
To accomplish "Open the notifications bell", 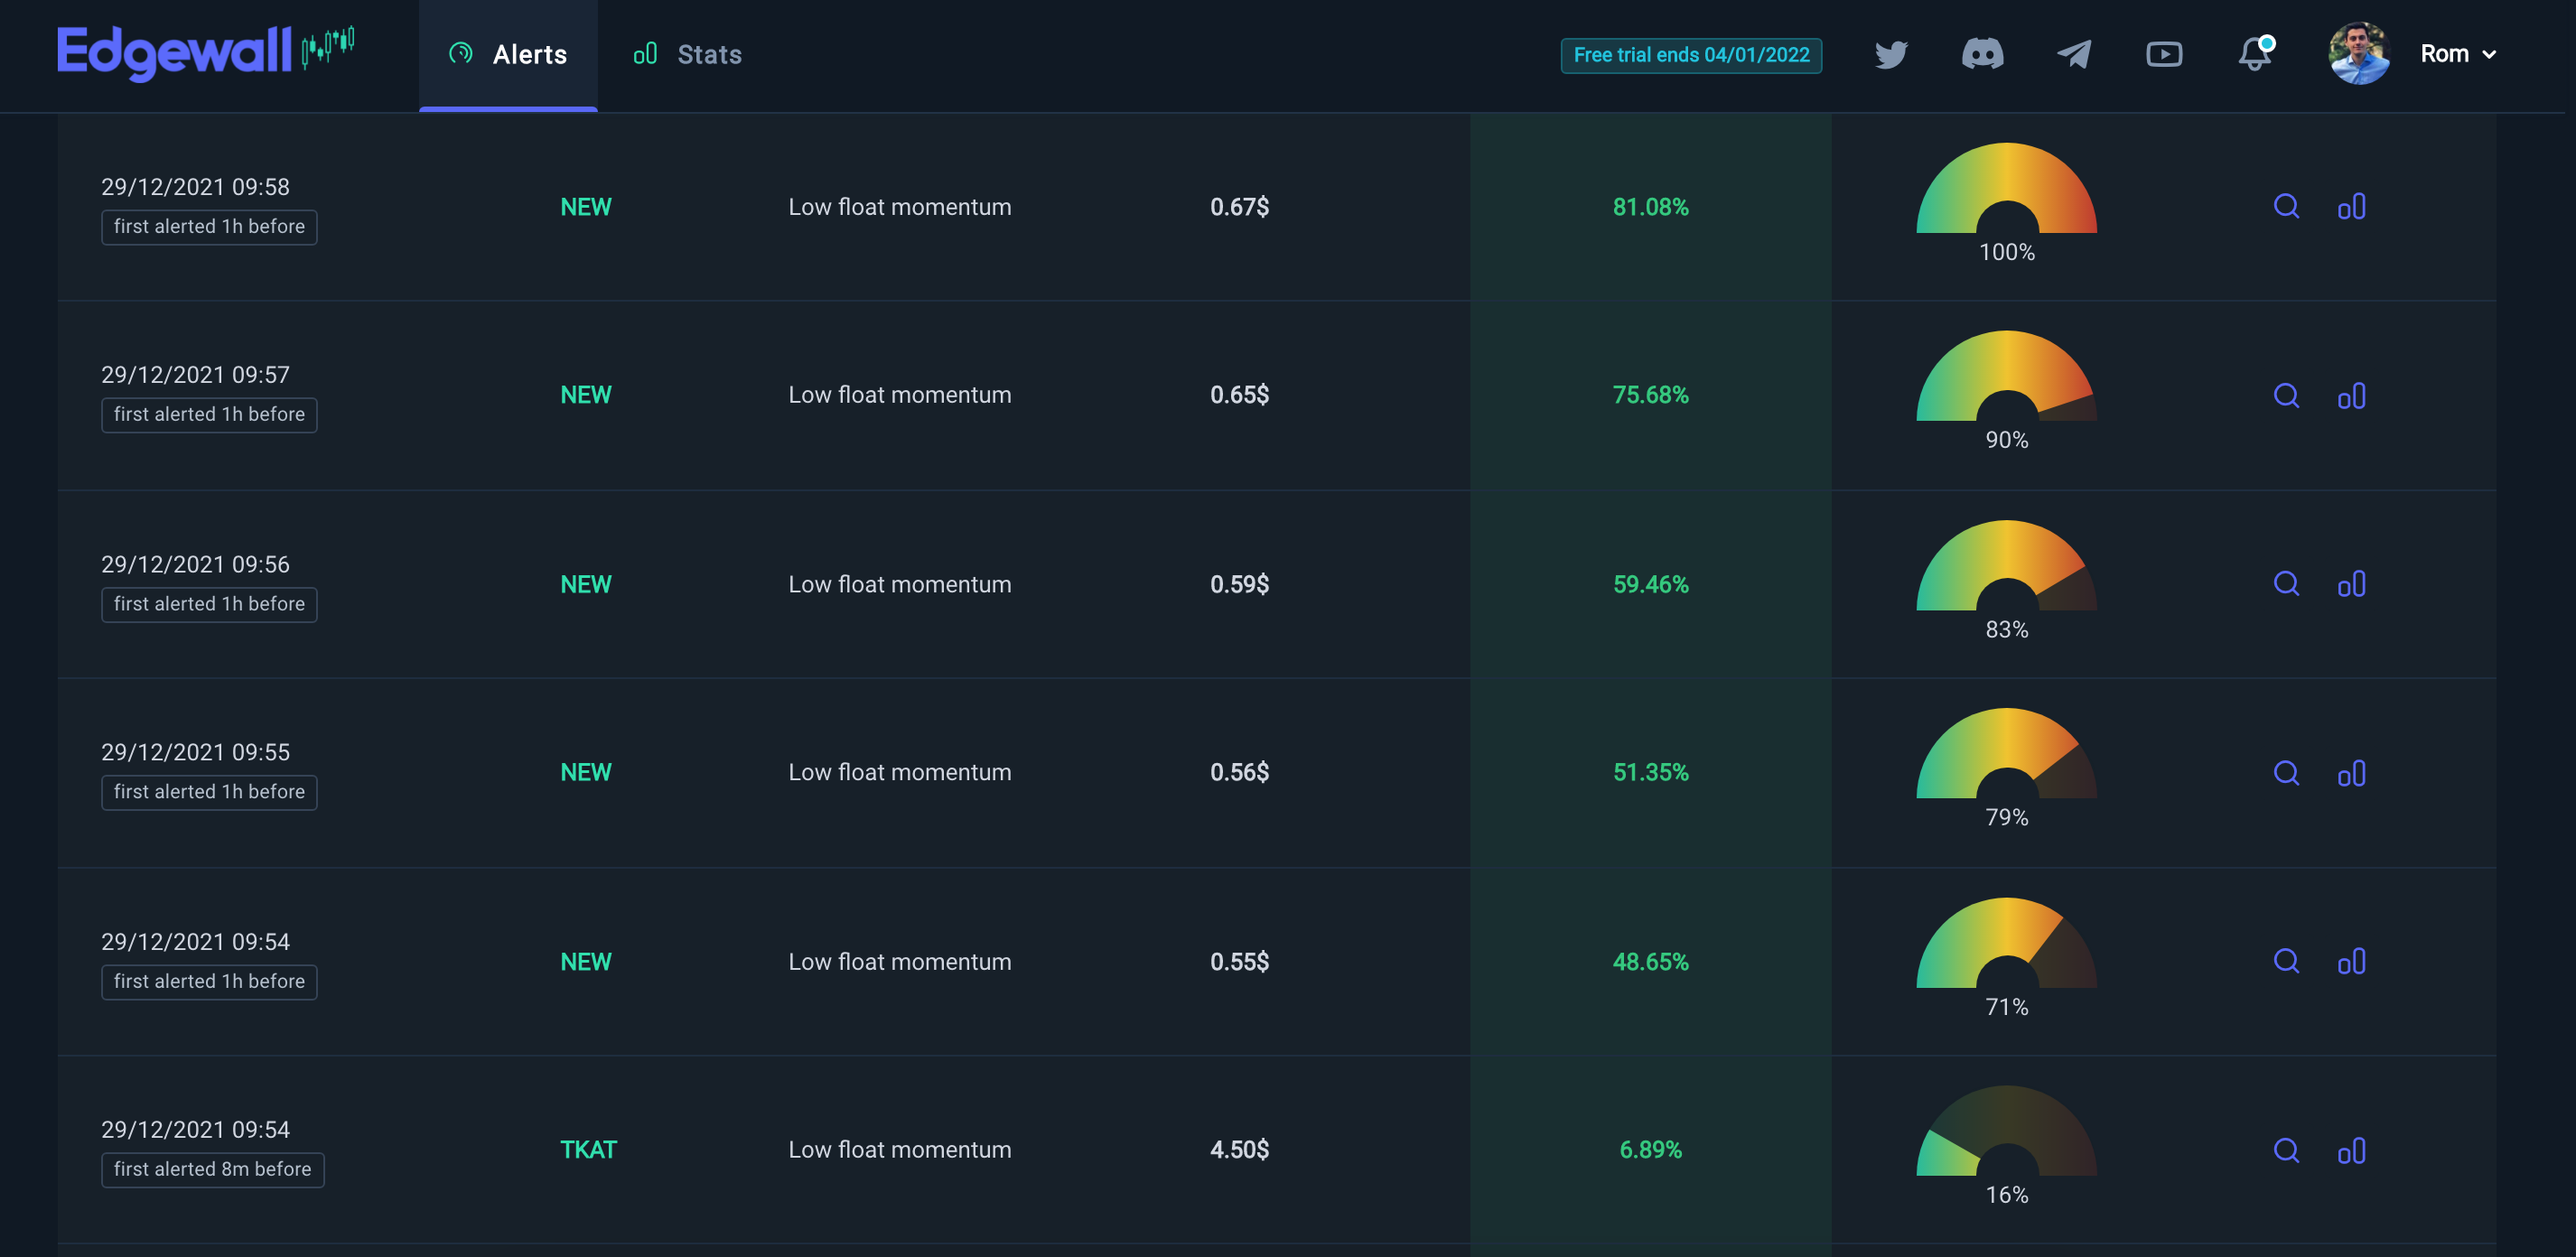I will (2254, 54).
